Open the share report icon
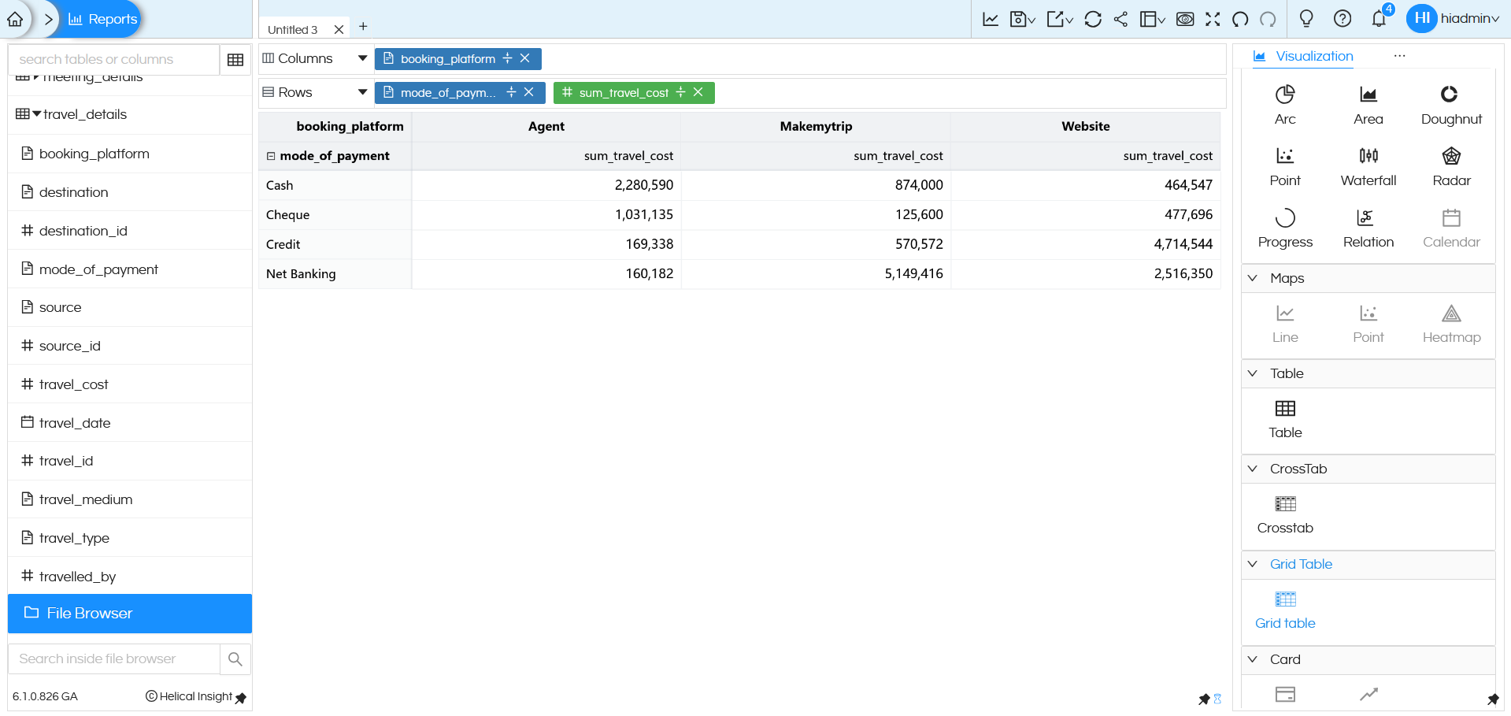The width and height of the screenshot is (1511, 716). click(1120, 18)
